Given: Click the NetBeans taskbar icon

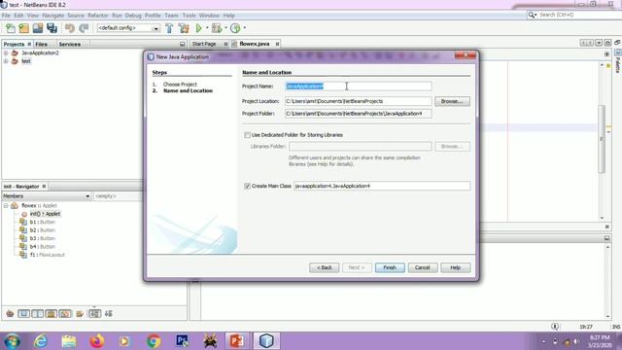Looking at the screenshot, I should coord(266,341).
